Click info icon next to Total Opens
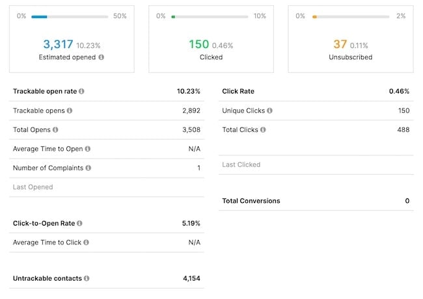 point(55,130)
